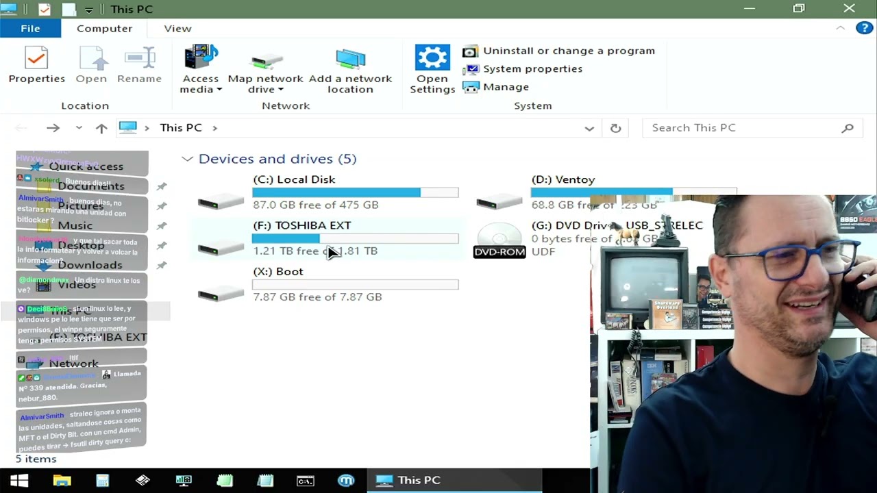877x493 pixels.
Task: Collapse the Devices and drives group
Action: click(187, 159)
